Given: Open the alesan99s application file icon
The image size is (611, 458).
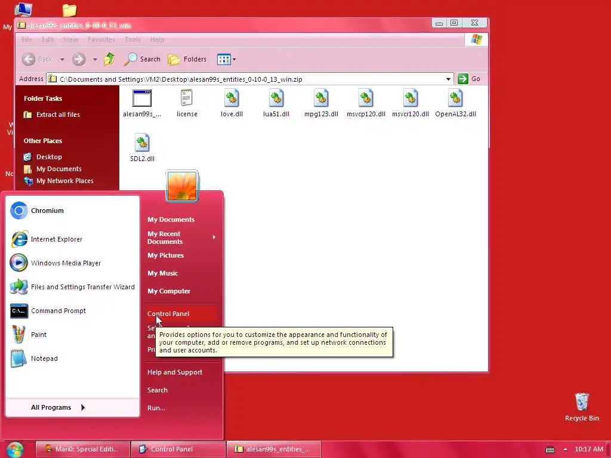Looking at the screenshot, I should (142, 98).
